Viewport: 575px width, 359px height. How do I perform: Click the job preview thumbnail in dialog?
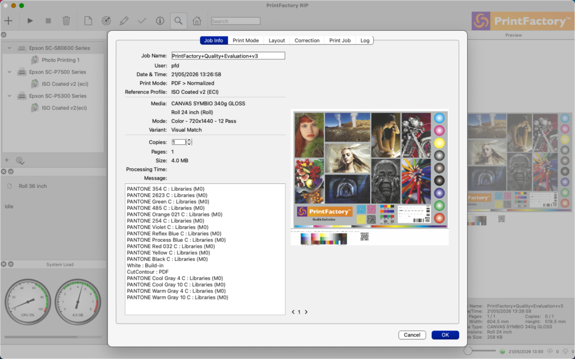pos(369,177)
